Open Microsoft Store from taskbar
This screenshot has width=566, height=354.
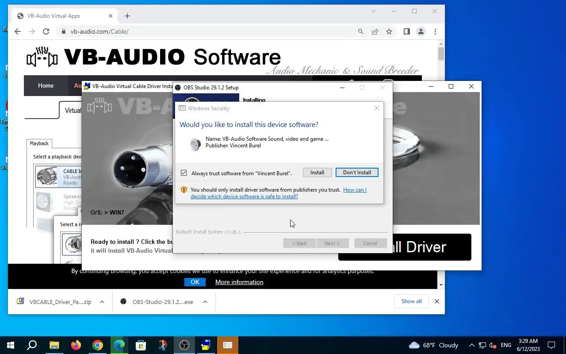pos(141,345)
